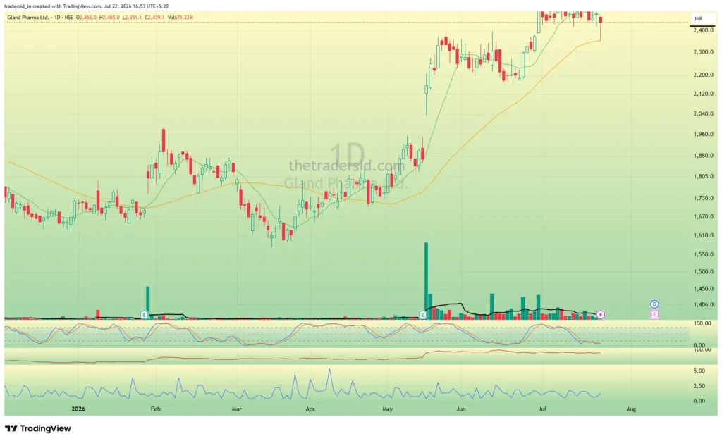Click the 2,200.0 price axis label
Viewport: 722px width, 441px height.
[703, 75]
